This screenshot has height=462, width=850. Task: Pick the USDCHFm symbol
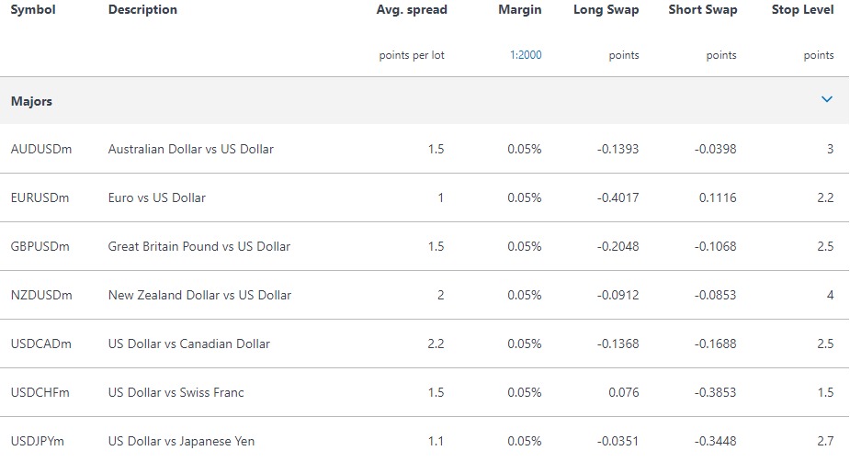[x=40, y=393]
